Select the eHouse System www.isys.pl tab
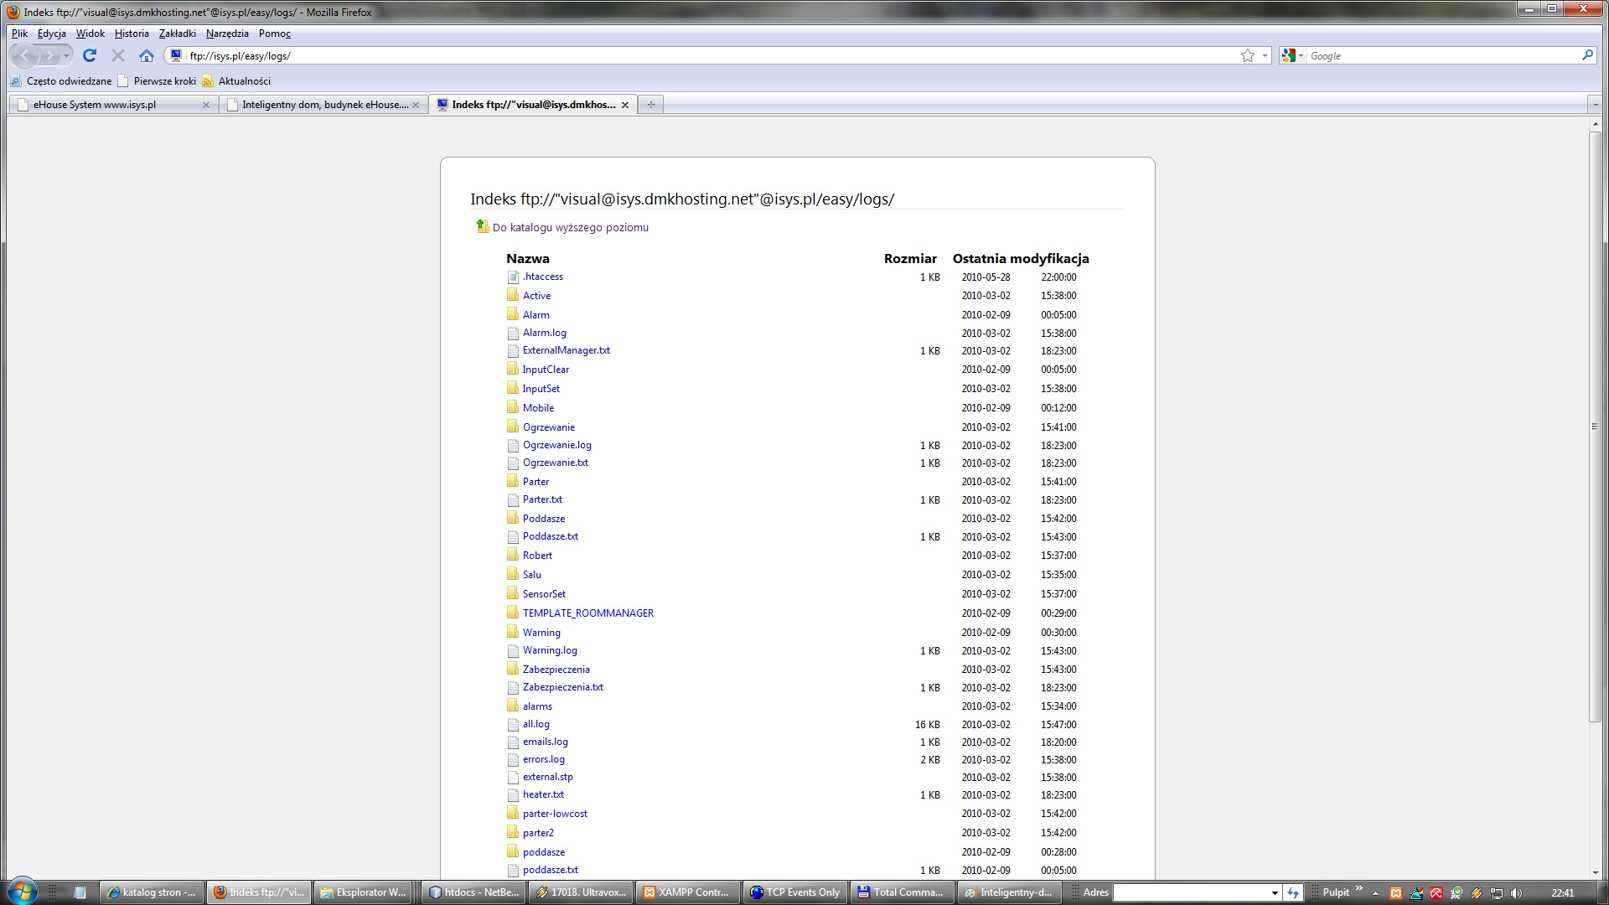This screenshot has height=905, width=1609. (x=95, y=104)
